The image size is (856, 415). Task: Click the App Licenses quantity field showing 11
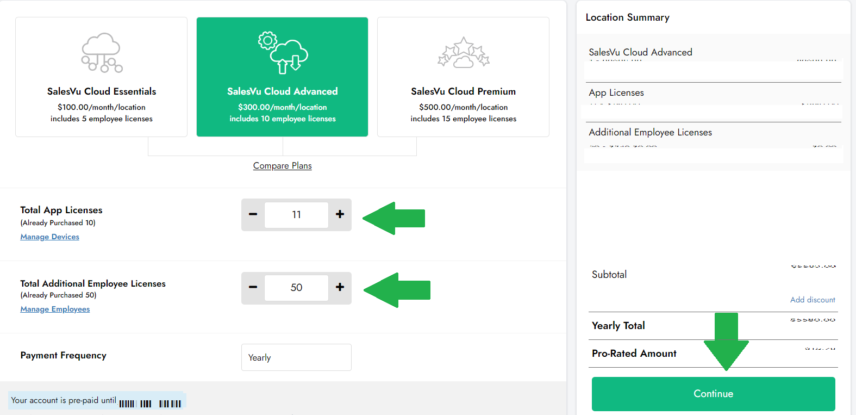(296, 215)
